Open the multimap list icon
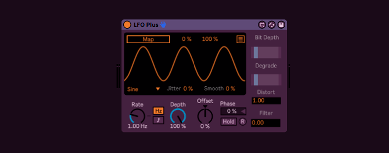389x153 pixels. pos(240,39)
